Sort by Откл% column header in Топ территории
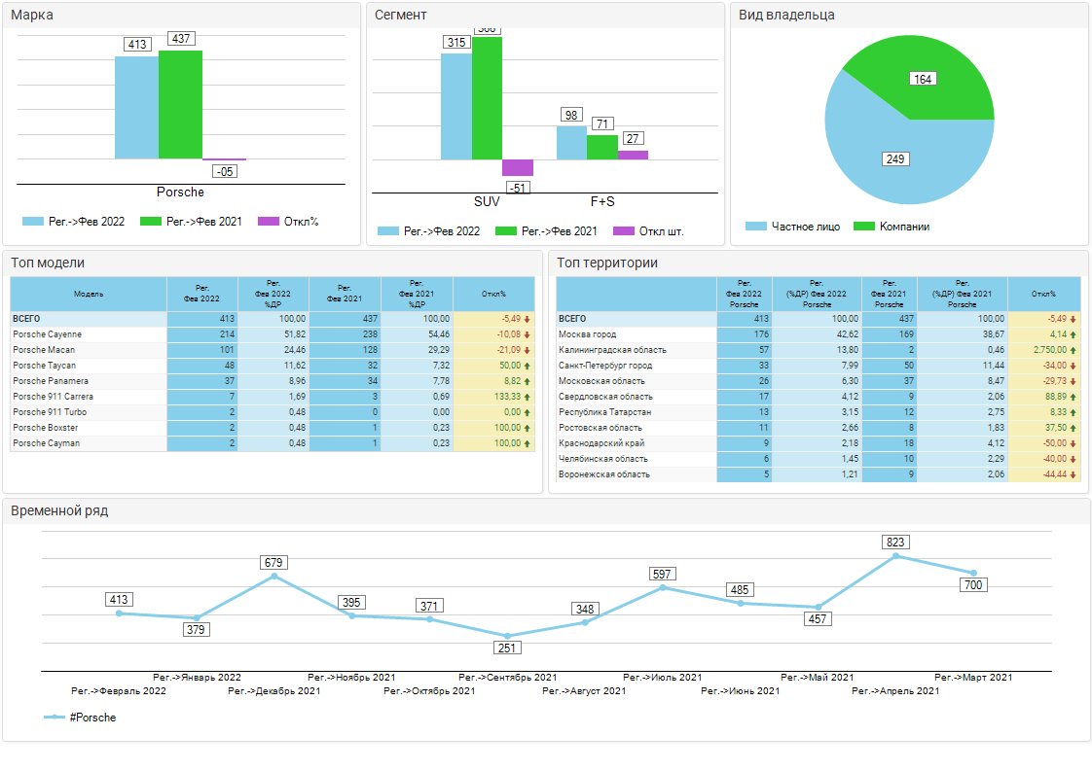This screenshot has height=771, width=1092. [x=1044, y=294]
